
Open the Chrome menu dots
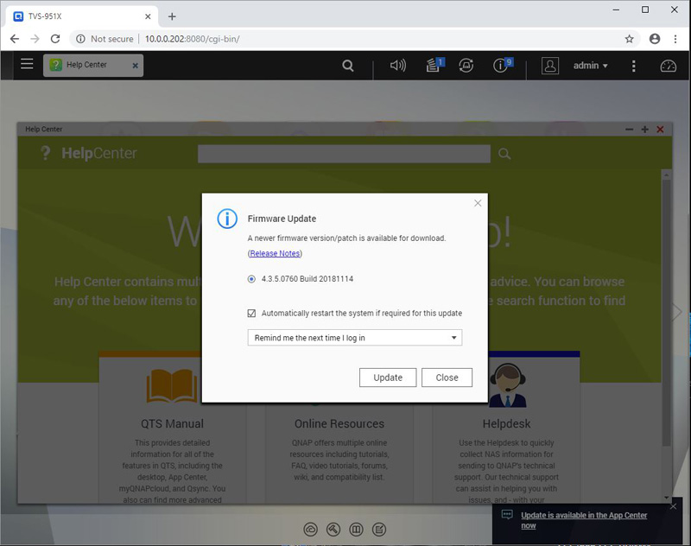[x=675, y=39]
